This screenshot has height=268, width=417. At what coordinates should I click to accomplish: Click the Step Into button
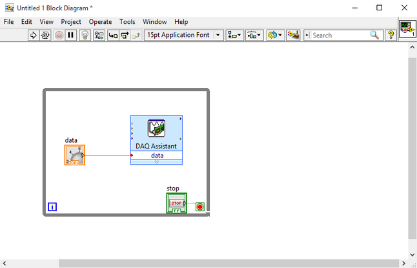coord(114,35)
